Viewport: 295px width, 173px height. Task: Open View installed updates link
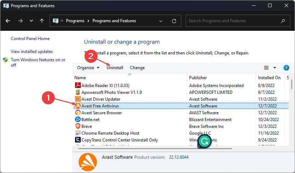32,52
